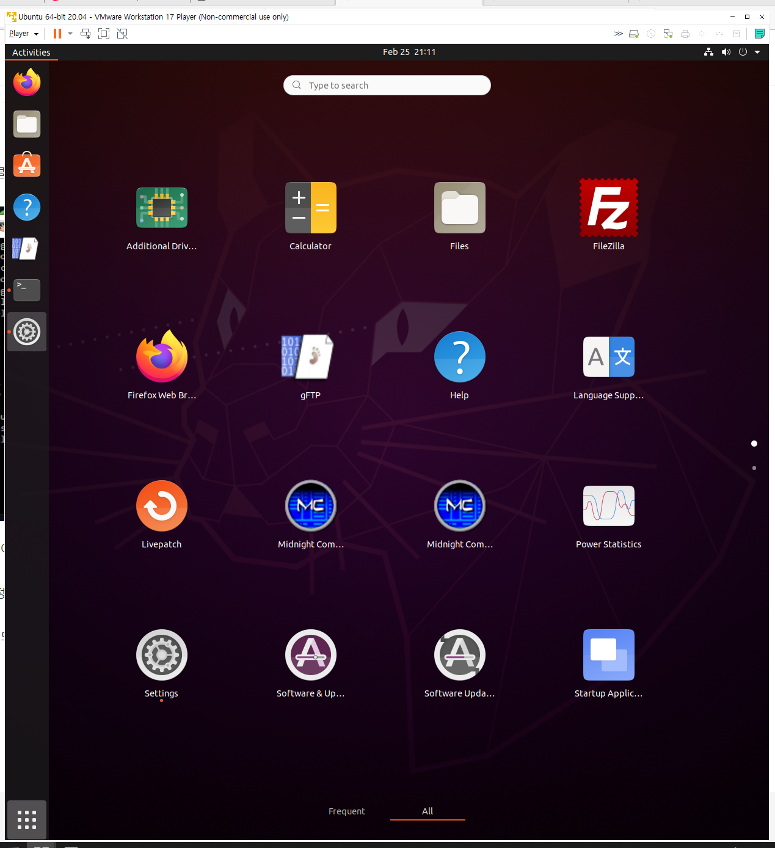Open Startup Applications
The width and height of the screenshot is (775, 848).
[608, 655]
